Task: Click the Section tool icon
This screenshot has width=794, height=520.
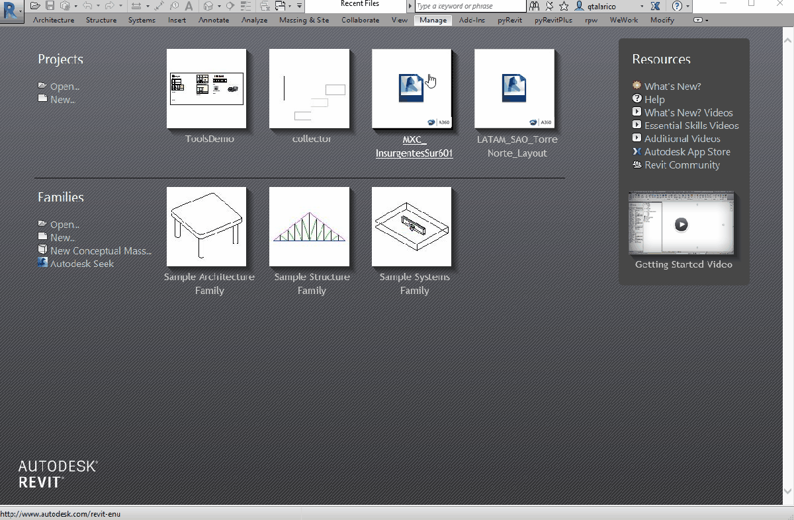Action: tap(230, 6)
